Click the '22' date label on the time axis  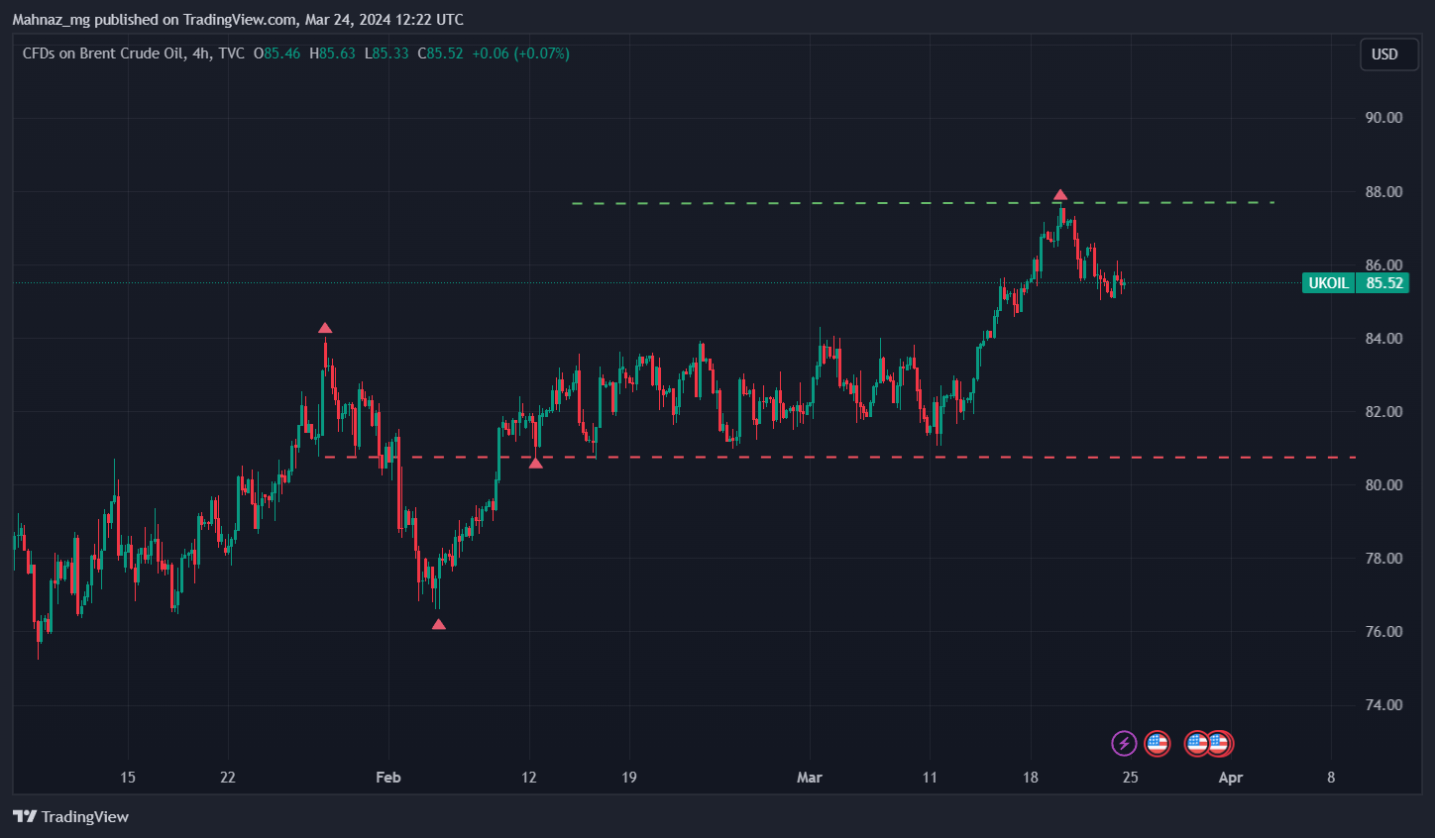click(x=228, y=778)
